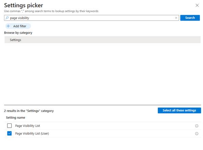
Task: Click the Settings picker title
Action: 23,5
